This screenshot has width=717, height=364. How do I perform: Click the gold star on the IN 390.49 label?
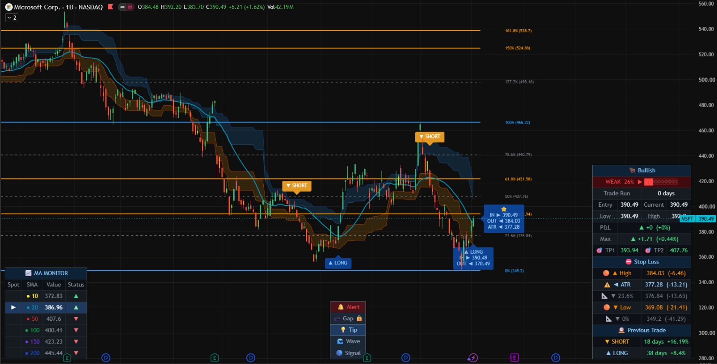click(504, 209)
